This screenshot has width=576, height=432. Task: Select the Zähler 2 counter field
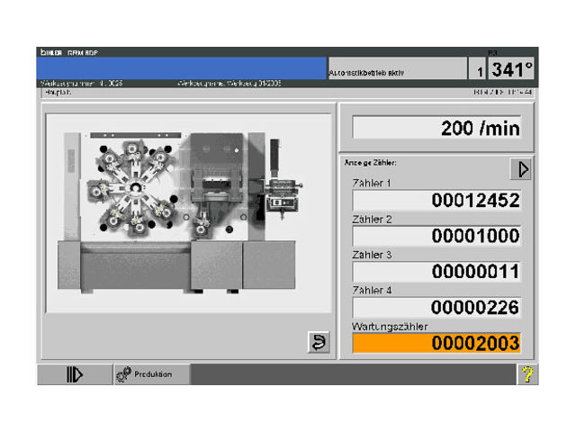tap(436, 236)
